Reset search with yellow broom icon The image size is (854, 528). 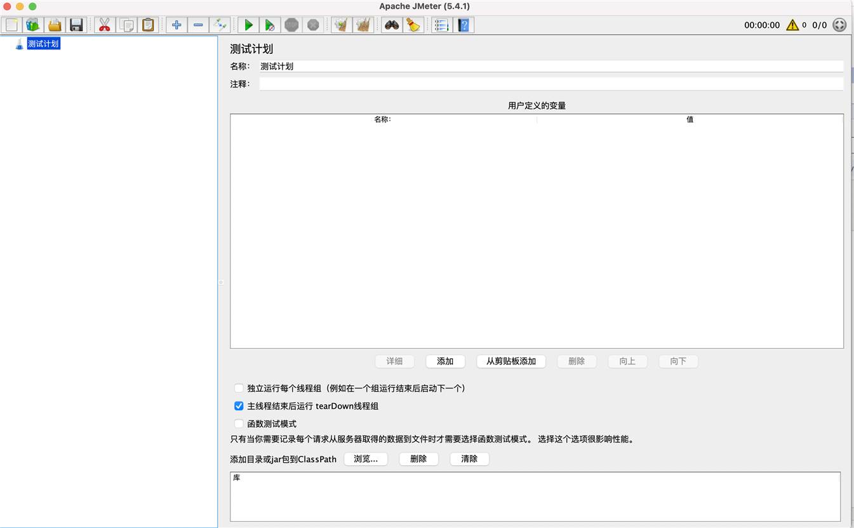[x=413, y=25]
